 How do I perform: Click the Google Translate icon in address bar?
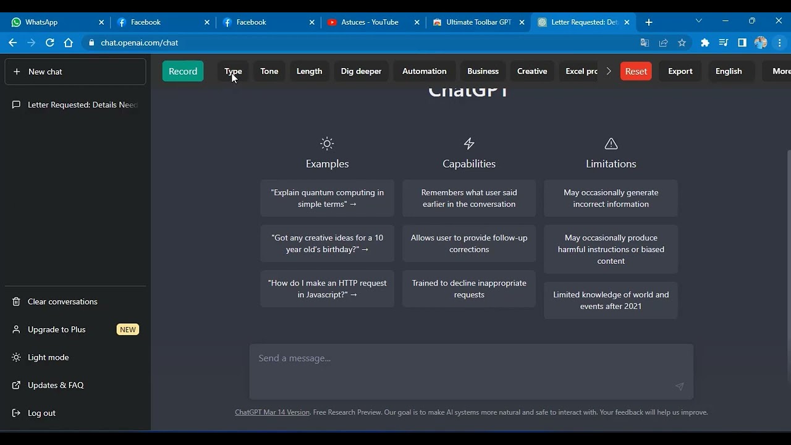click(x=645, y=43)
